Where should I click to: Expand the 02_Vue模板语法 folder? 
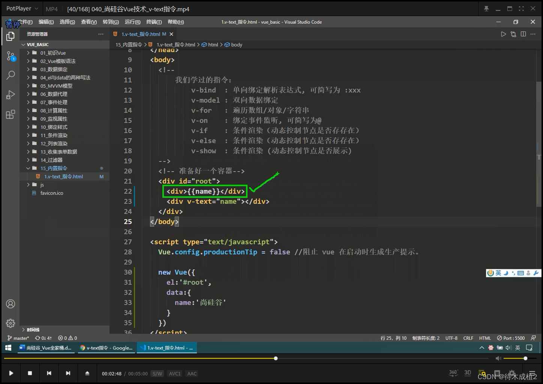pos(64,61)
